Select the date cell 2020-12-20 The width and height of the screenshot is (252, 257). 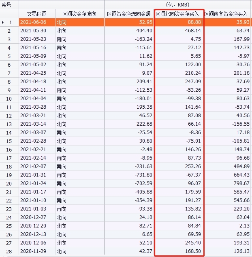37,226
